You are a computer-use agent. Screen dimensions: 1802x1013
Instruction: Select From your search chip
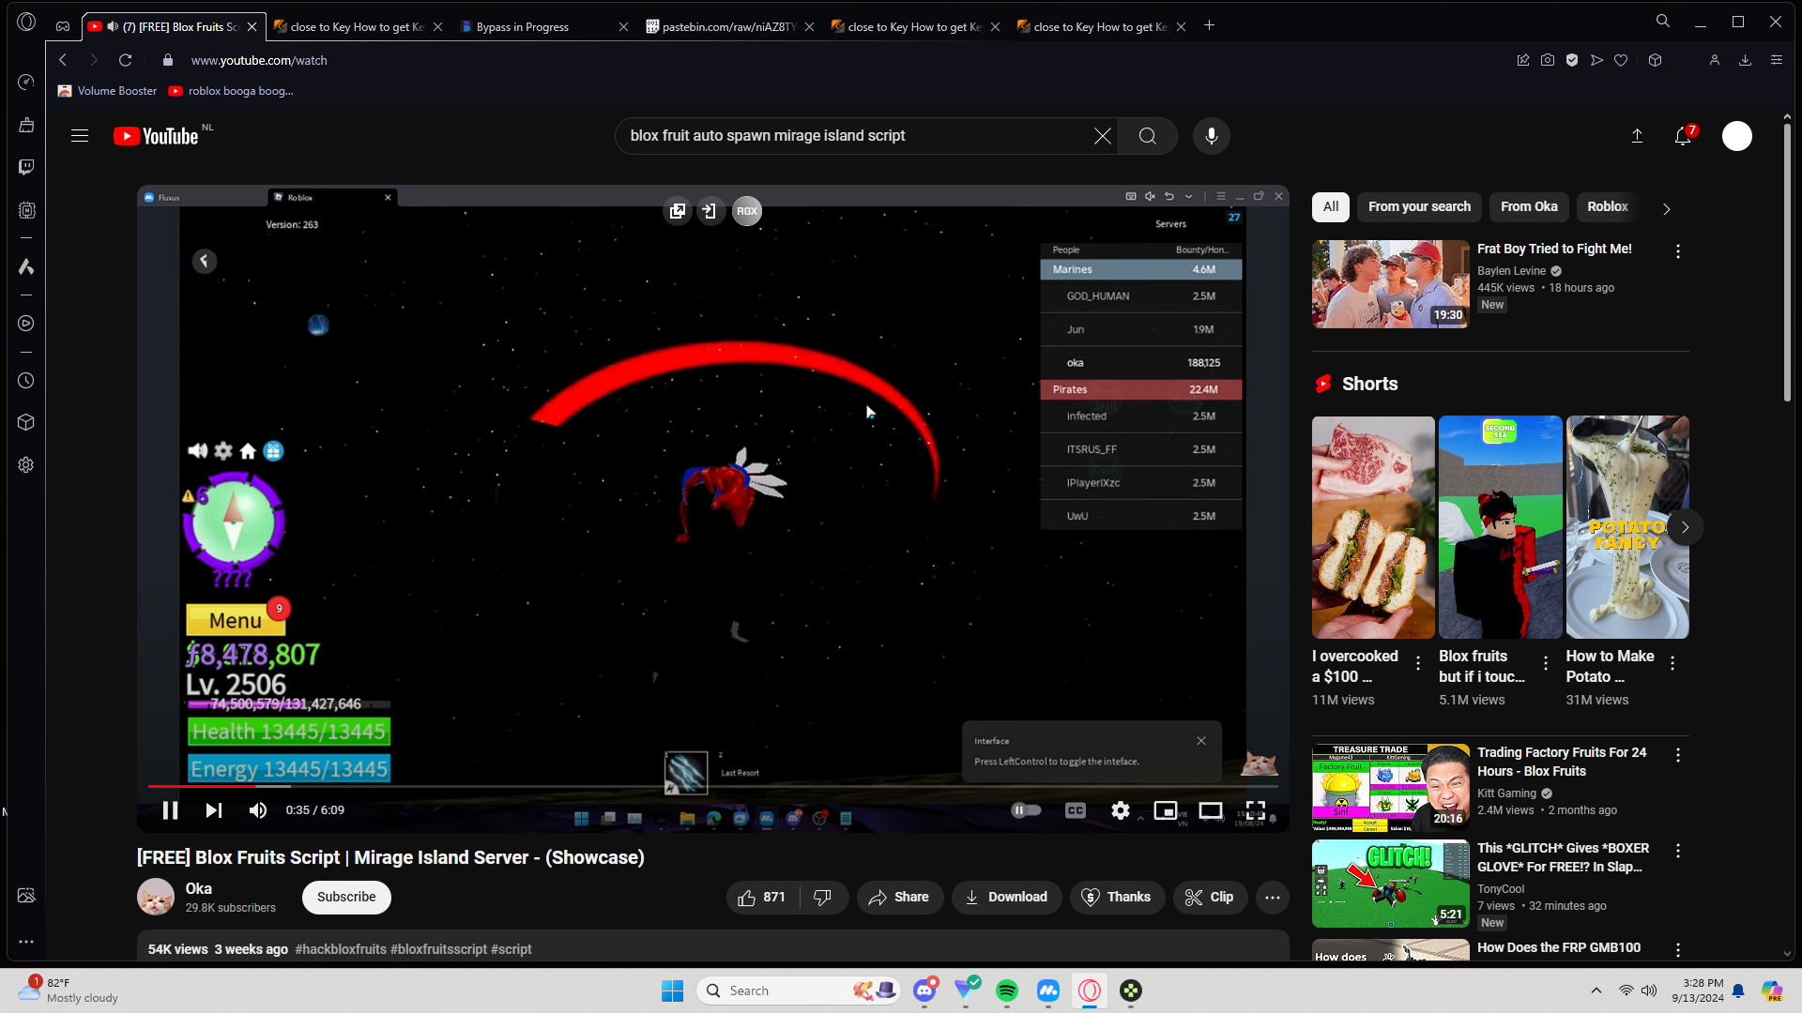pyautogui.click(x=1419, y=207)
